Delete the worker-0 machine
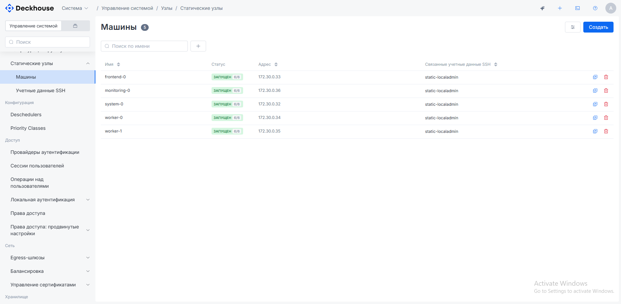Image resolution: width=621 pixels, height=304 pixels. click(x=606, y=118)
